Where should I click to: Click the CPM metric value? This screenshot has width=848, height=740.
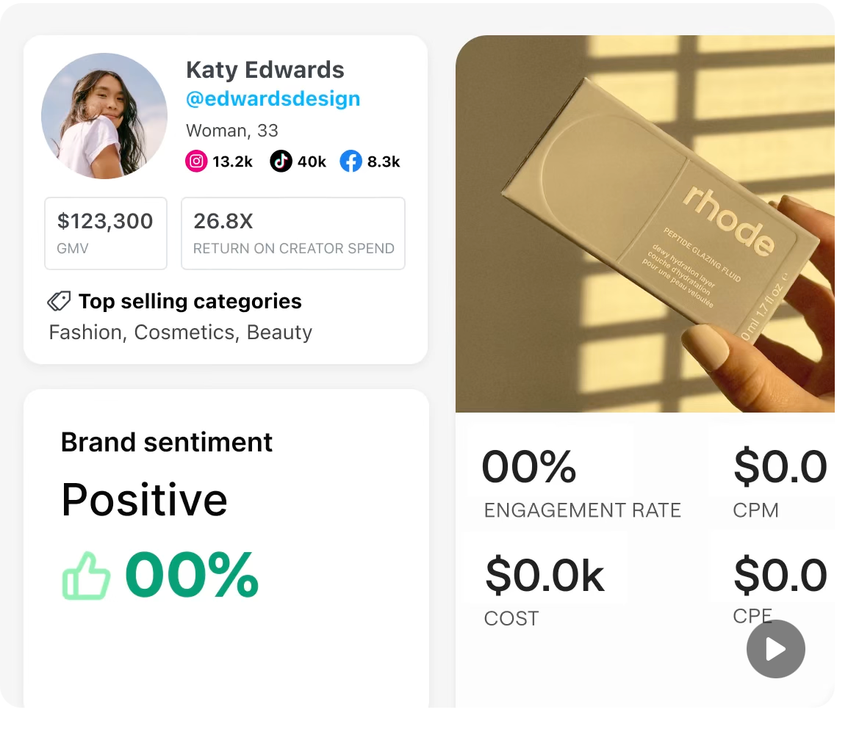coord(780,468)
